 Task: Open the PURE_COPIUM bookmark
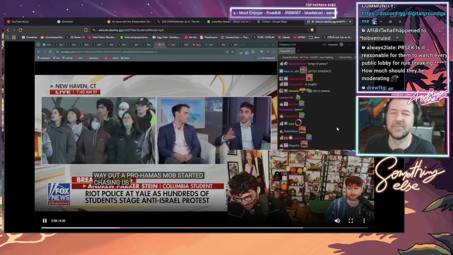click(x=263, y=37)
